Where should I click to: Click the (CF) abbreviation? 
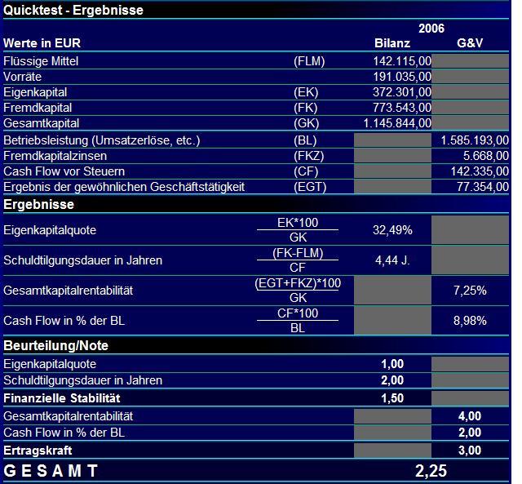pyautogui.click(x=306, y=171)
